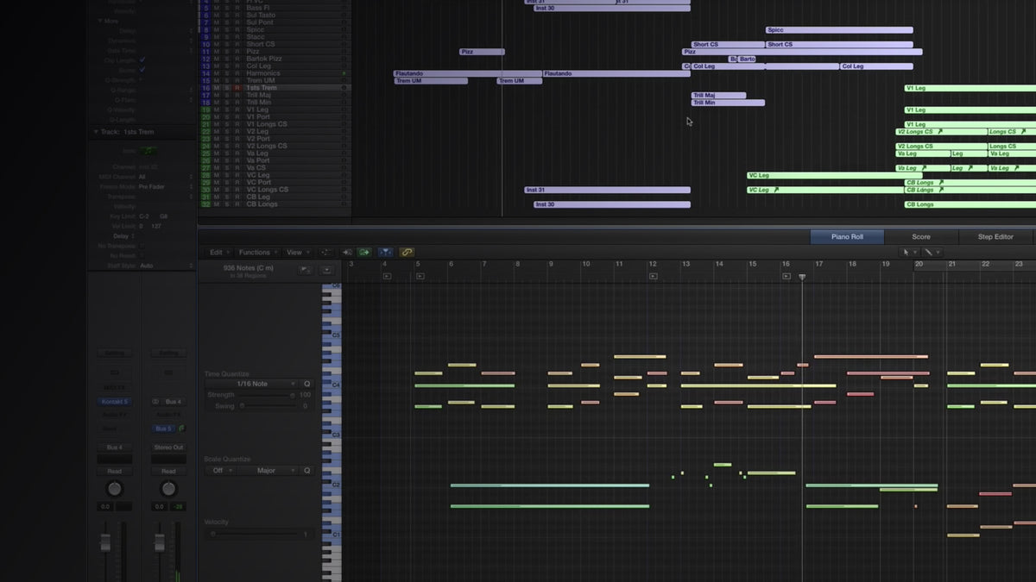The height and width of the screenshot is (582, 1036).
Task: Click the green track icon in Track inspector
Action: point(150,151)
